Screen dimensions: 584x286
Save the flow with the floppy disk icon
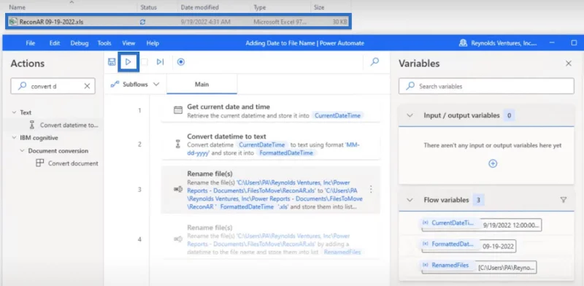point(112,62)
